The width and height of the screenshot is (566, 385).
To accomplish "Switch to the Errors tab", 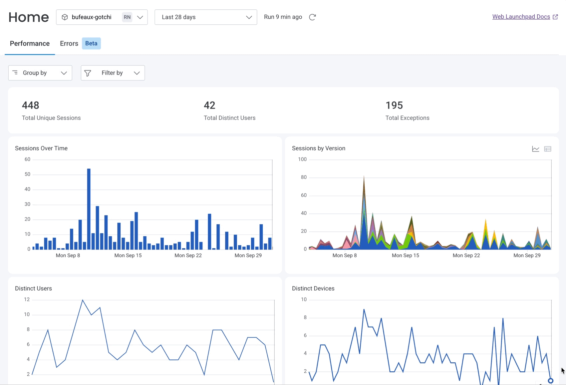I will click(69, 44).
